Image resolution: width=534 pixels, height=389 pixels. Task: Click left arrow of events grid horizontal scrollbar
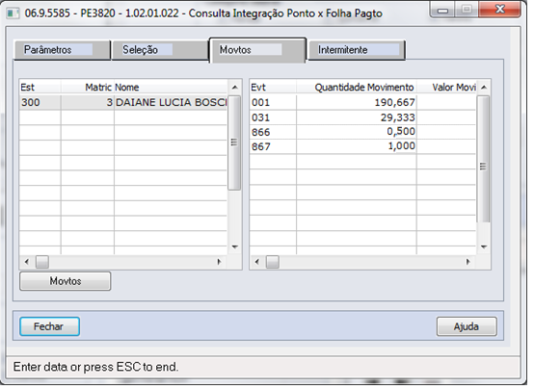257,262
